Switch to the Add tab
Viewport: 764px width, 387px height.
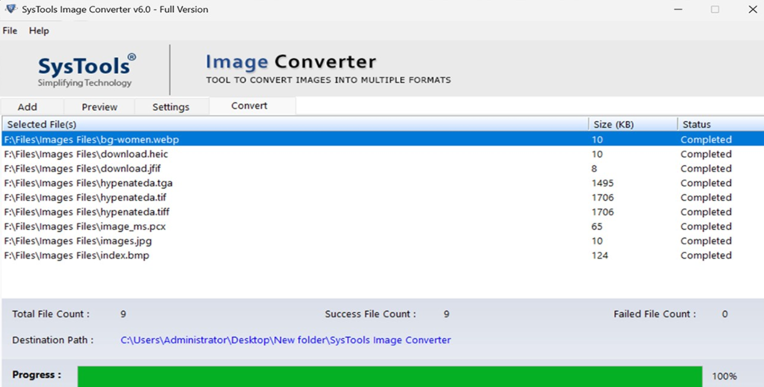tap(28, 106)
